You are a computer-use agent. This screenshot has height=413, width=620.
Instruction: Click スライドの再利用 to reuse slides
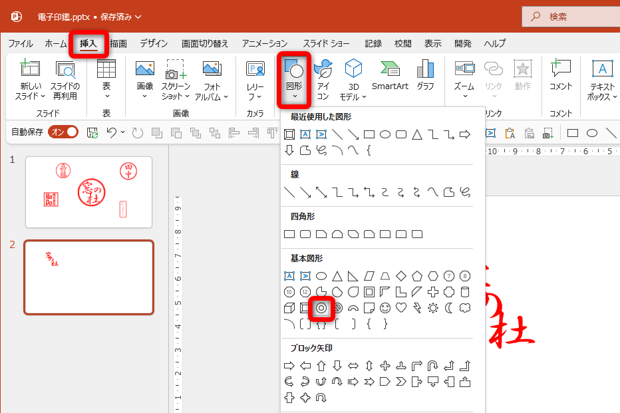65,78
